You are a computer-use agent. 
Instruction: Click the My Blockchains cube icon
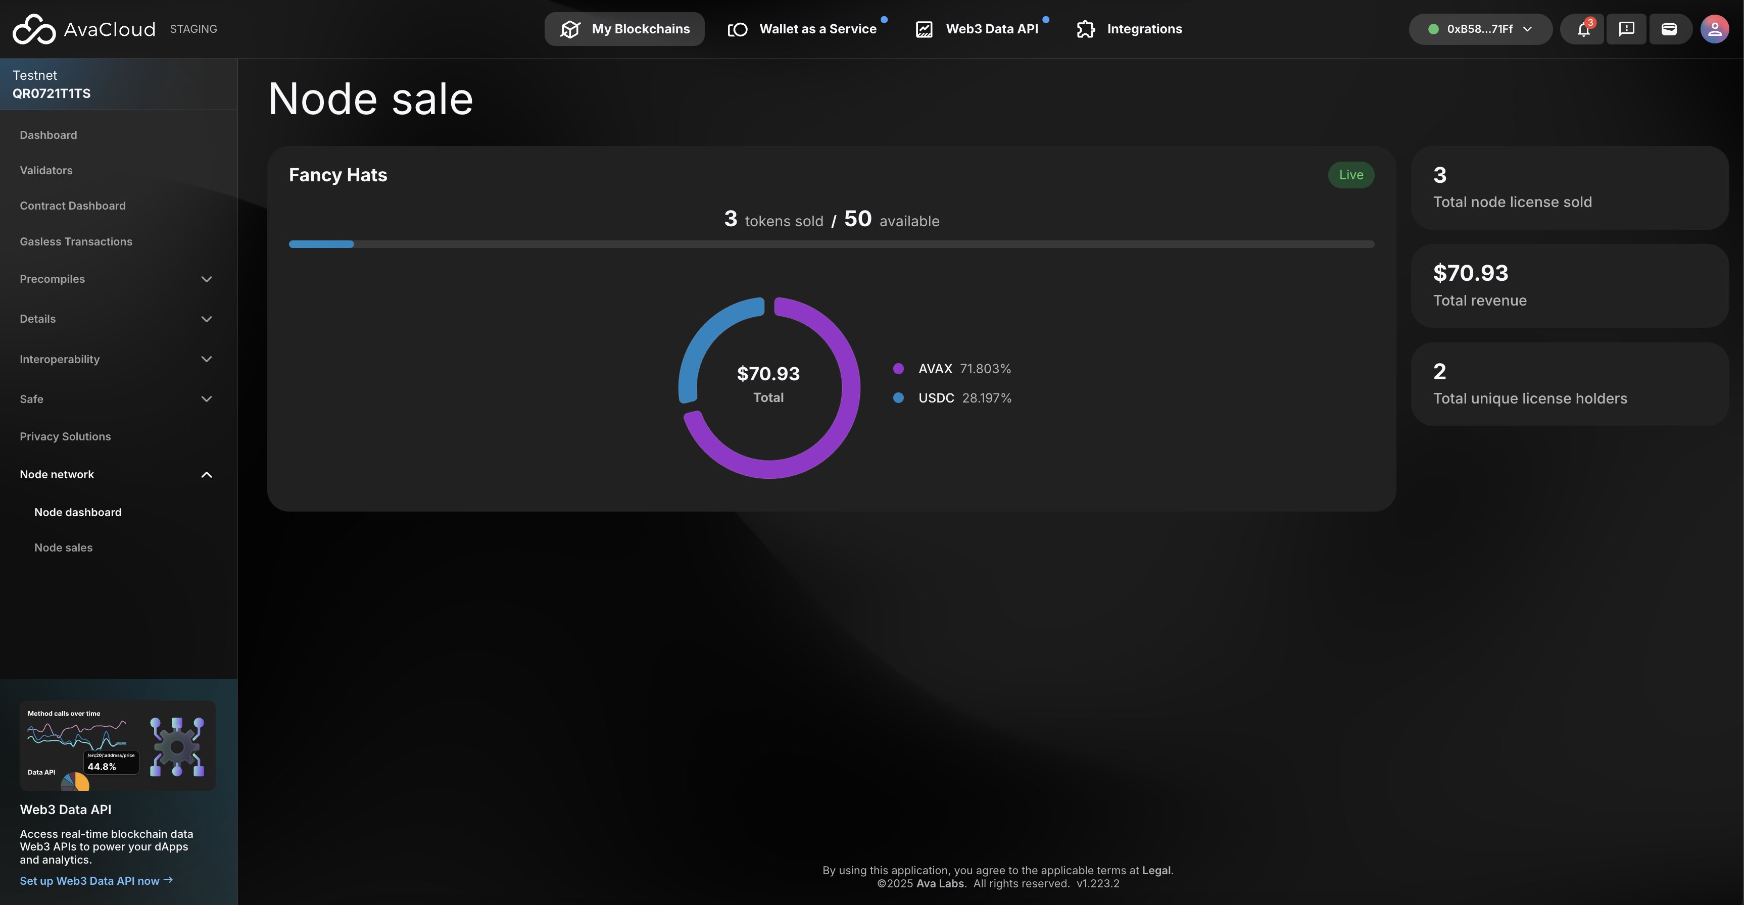coord(570,29)
